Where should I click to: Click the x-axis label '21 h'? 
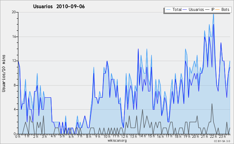tap(204, 136)
